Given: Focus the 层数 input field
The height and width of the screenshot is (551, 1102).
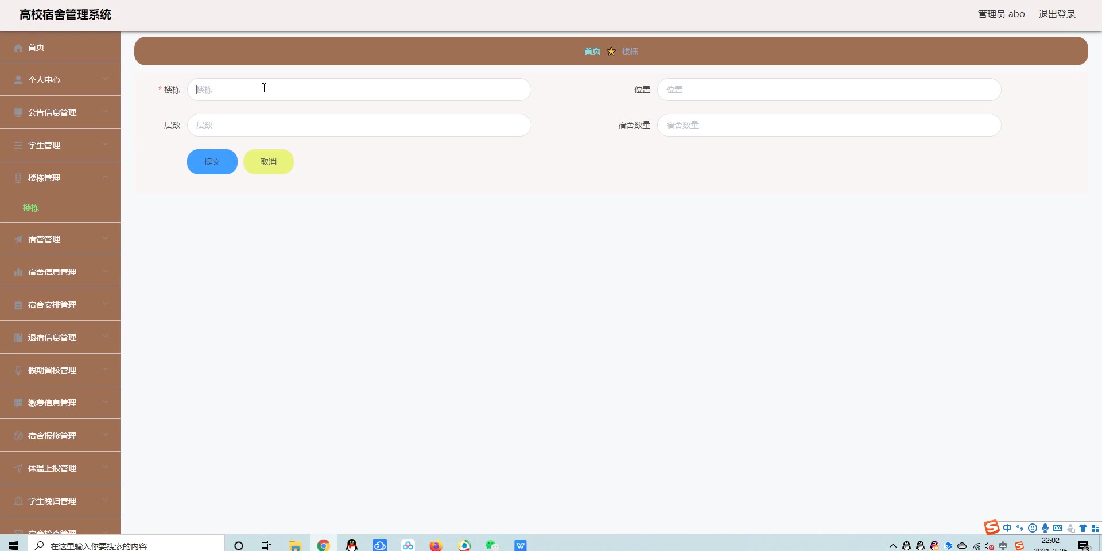Looking at the screenshot, I should coord(359,125).
